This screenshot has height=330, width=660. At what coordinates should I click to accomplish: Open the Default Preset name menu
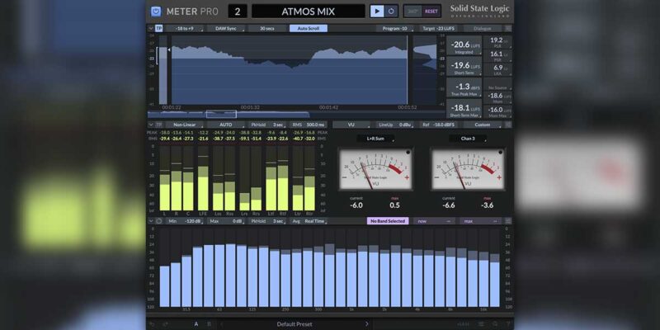(295, 324)
